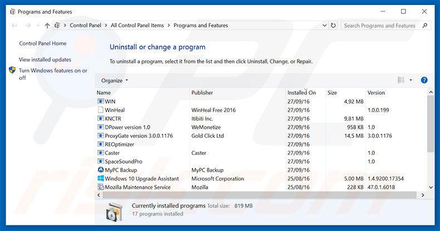The image size is (440, 231).
Task: Click the horizontal scrollbar thumb
Action: click(260, 195)
